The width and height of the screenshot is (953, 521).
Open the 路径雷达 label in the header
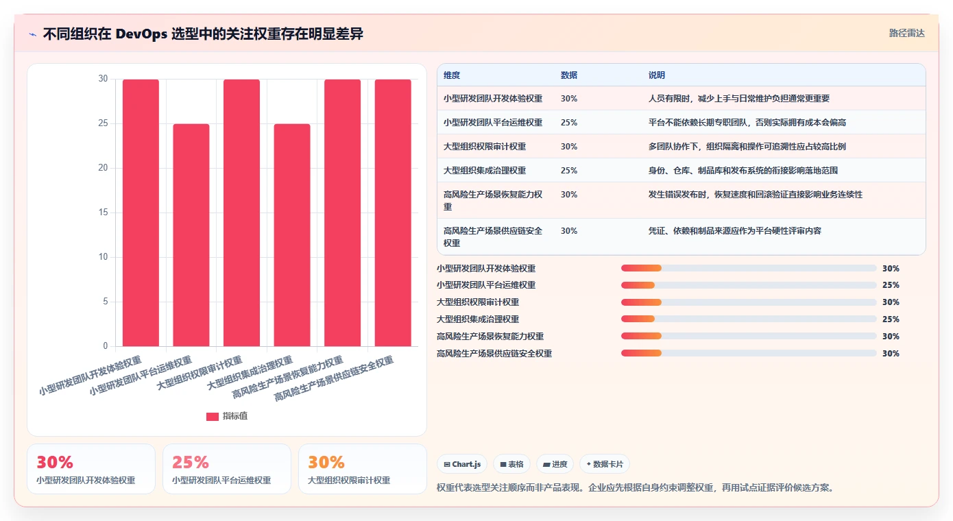pyautogui.click(x=907, y=33)
